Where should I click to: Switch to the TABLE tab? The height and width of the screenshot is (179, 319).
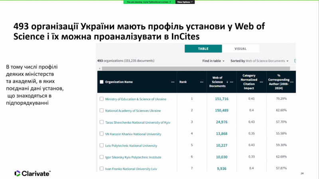pos(203,49)
